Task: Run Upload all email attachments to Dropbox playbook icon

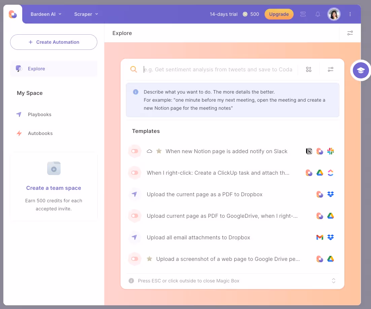Action: pyautogui.click(x=135, y=237)
